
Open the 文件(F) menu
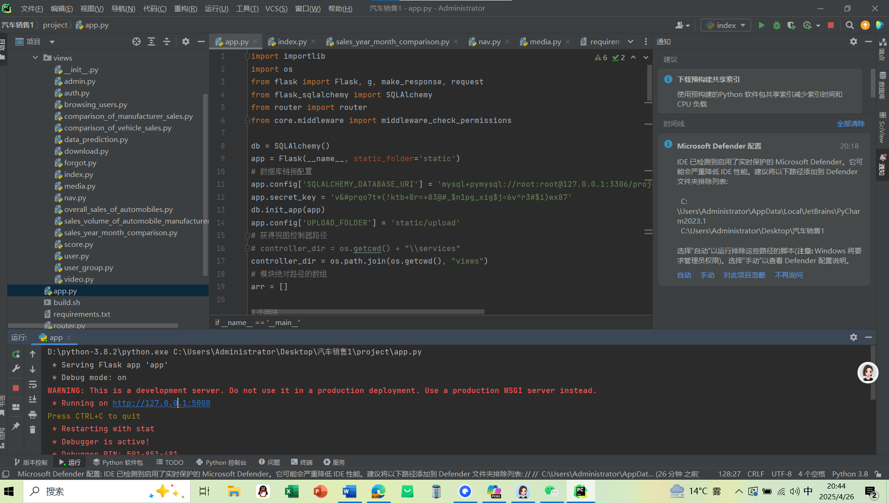[x=32, y=8]
